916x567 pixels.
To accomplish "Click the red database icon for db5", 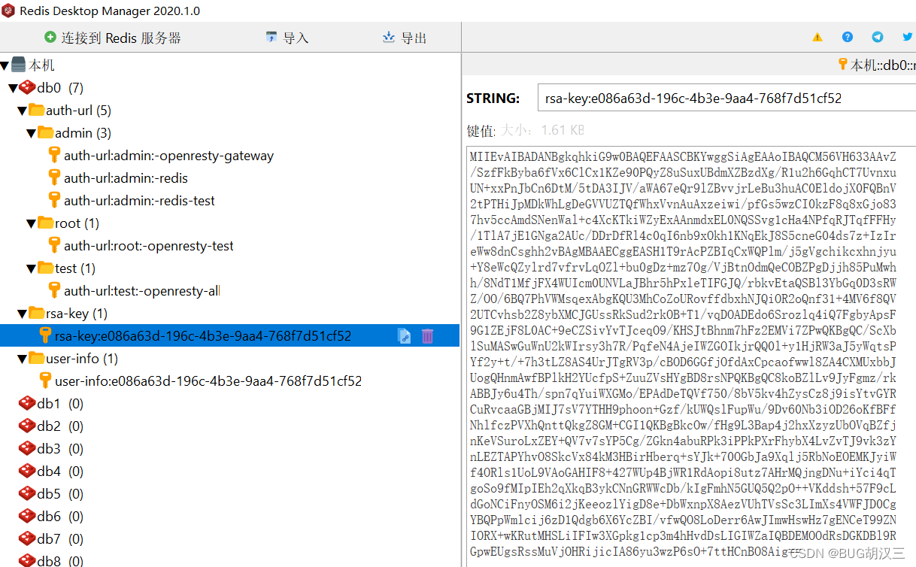I will pyautogui.click(x=28, y=493).
